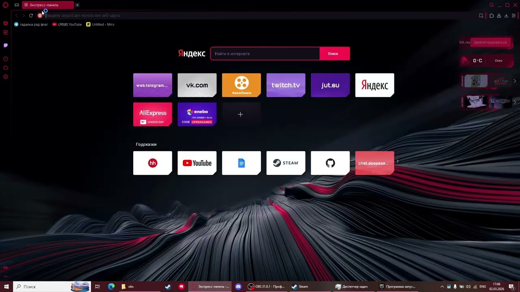Open the tab search magnifier

(492, 5)
